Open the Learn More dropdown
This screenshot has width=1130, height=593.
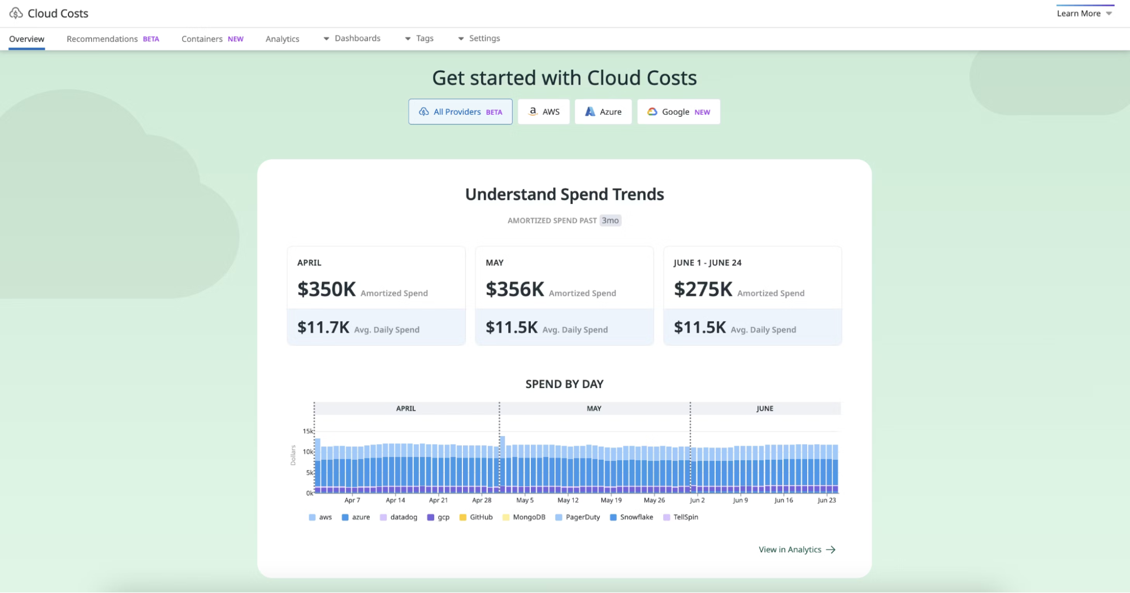point(1085,14)
